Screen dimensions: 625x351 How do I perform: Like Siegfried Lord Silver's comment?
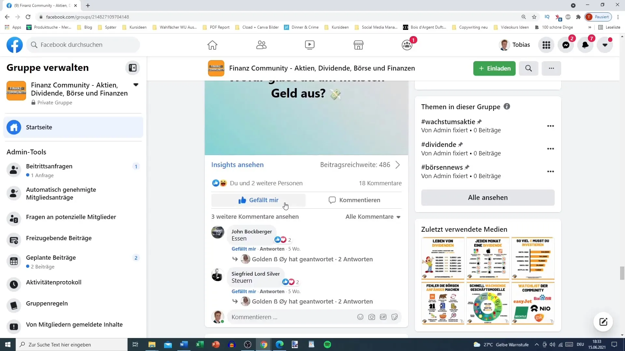click(243, 292)
